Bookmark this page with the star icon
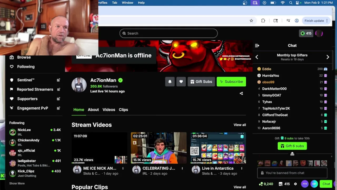This screenshot has height=190, width=337. [251, 21]
